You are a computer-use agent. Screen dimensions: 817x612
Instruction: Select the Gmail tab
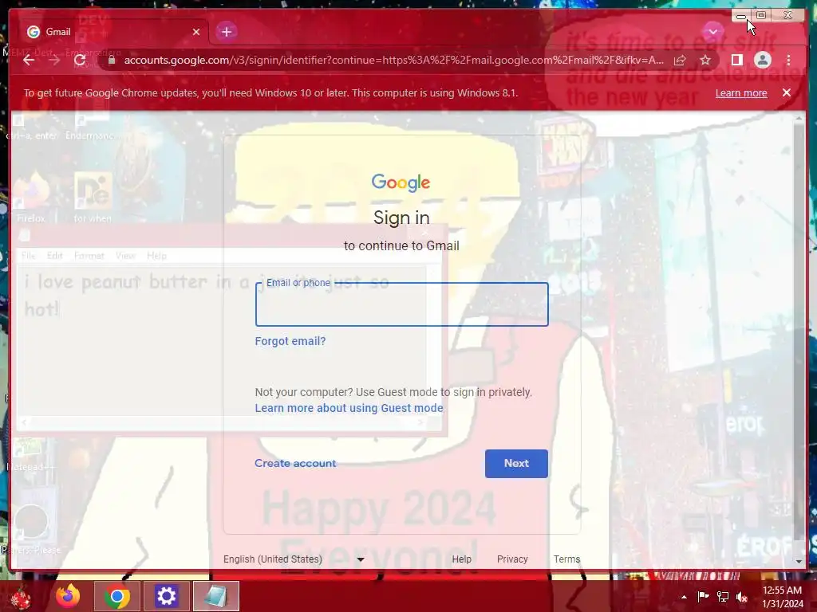(x=113, y=32)
